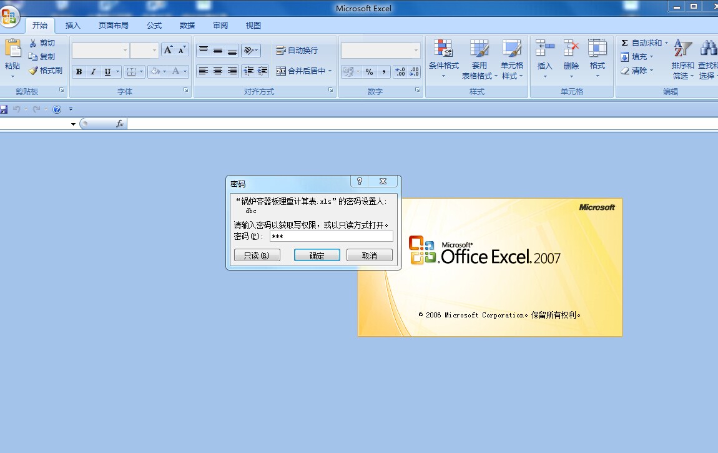Switch to the 插入 (Insert) ribbon tab
Viewport: 718px width, 453px height.
click(x=73, y=26)
